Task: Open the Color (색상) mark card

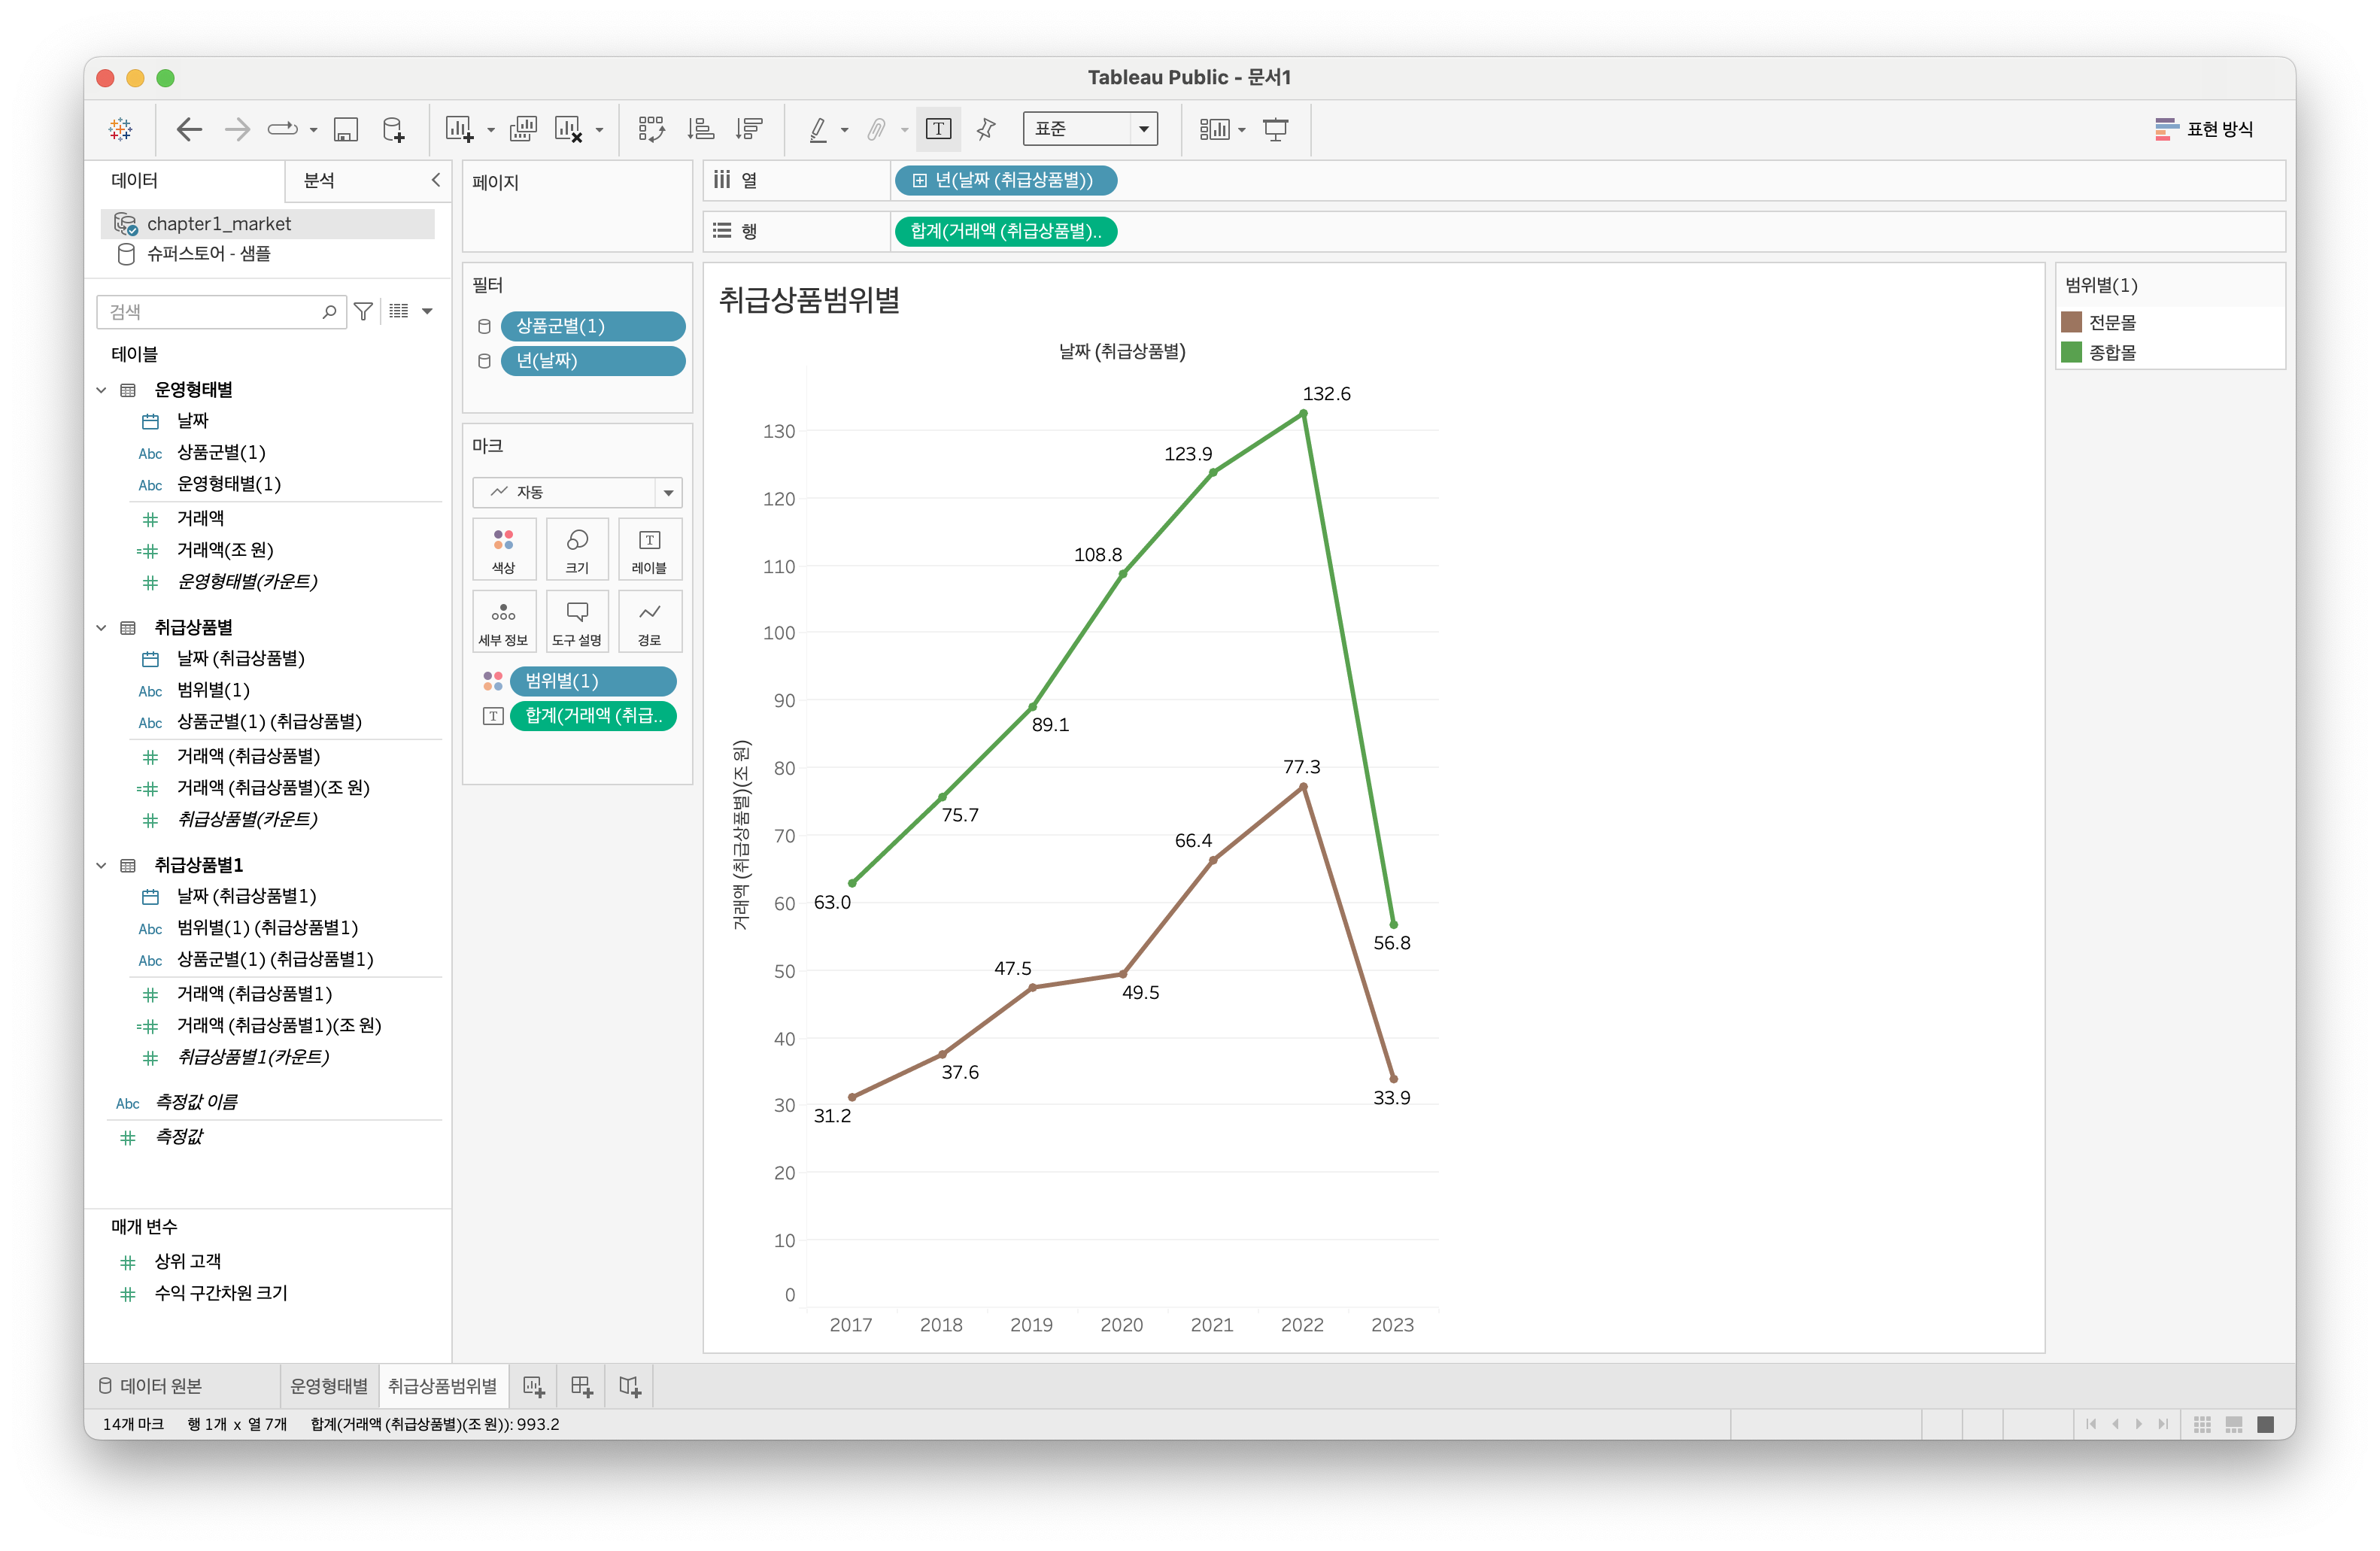Action: pos(503,549)
